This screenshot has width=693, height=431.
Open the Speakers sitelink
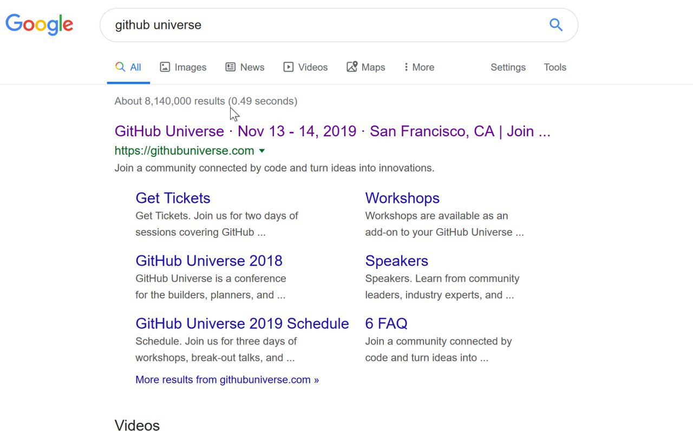click(x=397, y=261)
